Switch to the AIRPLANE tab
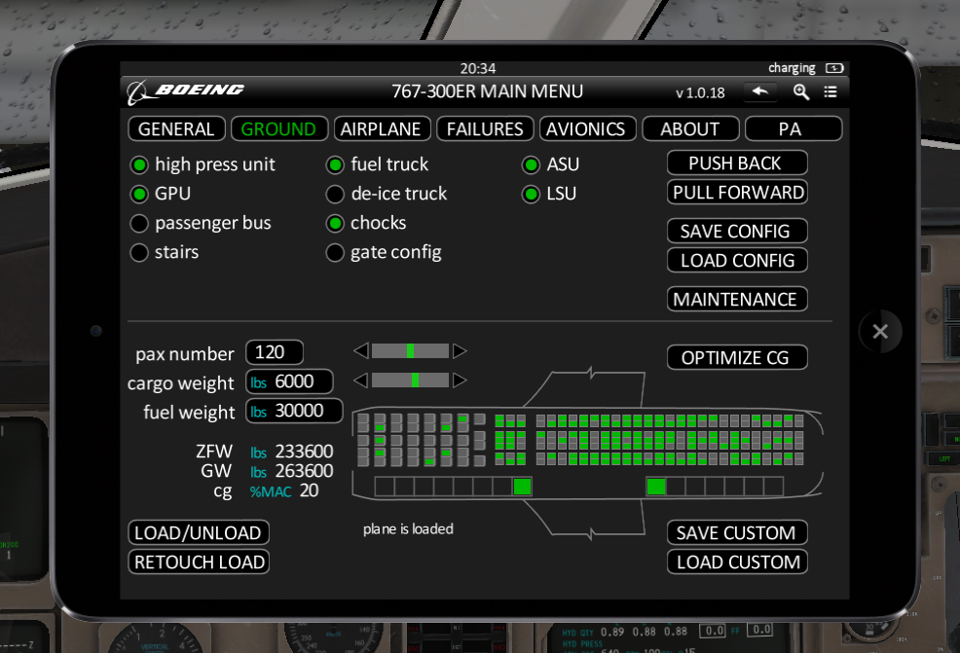The image size is (960, 653). (381, 128)
